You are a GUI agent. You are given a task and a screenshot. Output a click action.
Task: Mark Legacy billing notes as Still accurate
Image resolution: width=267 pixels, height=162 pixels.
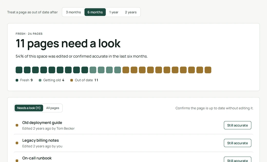[237, 143]
